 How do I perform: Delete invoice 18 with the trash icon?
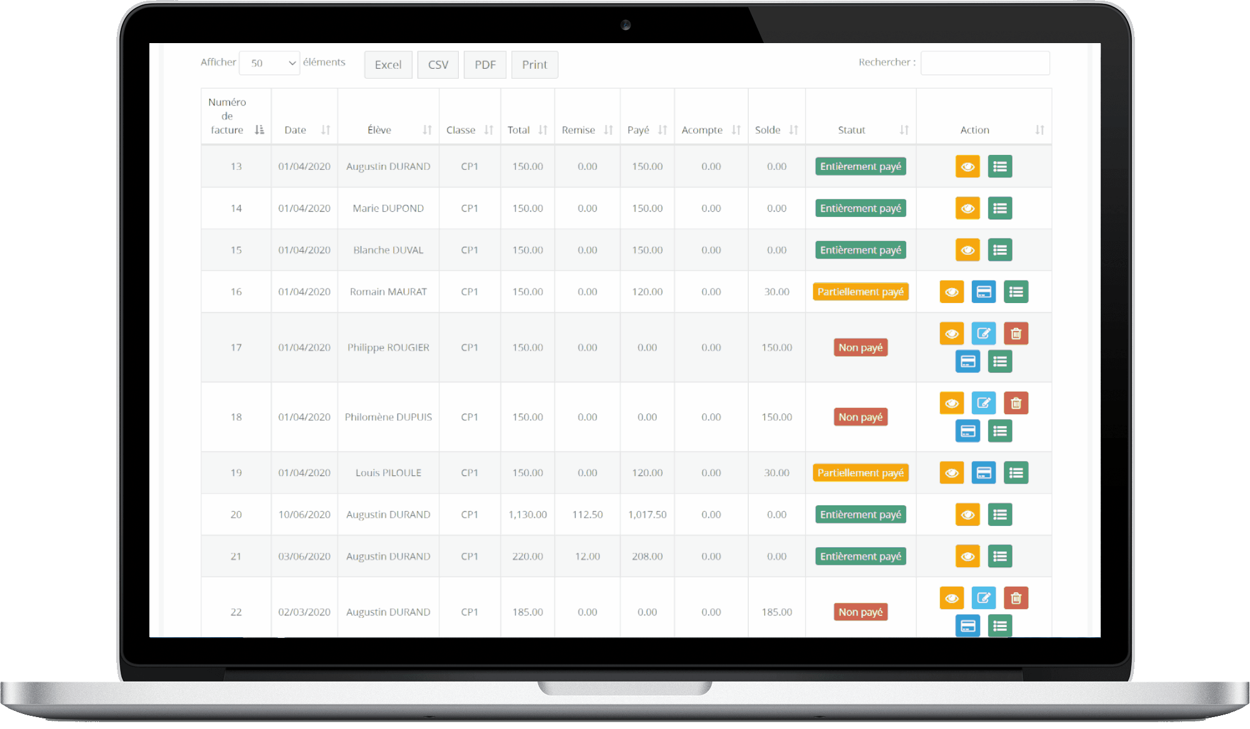click(1016, 404)
